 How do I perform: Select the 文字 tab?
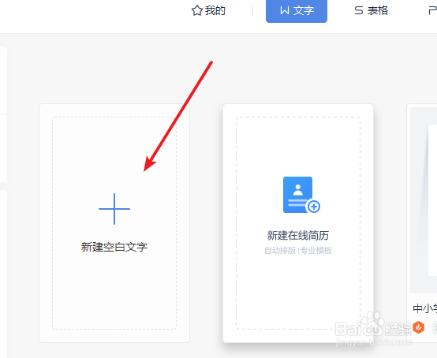(297, 11)
